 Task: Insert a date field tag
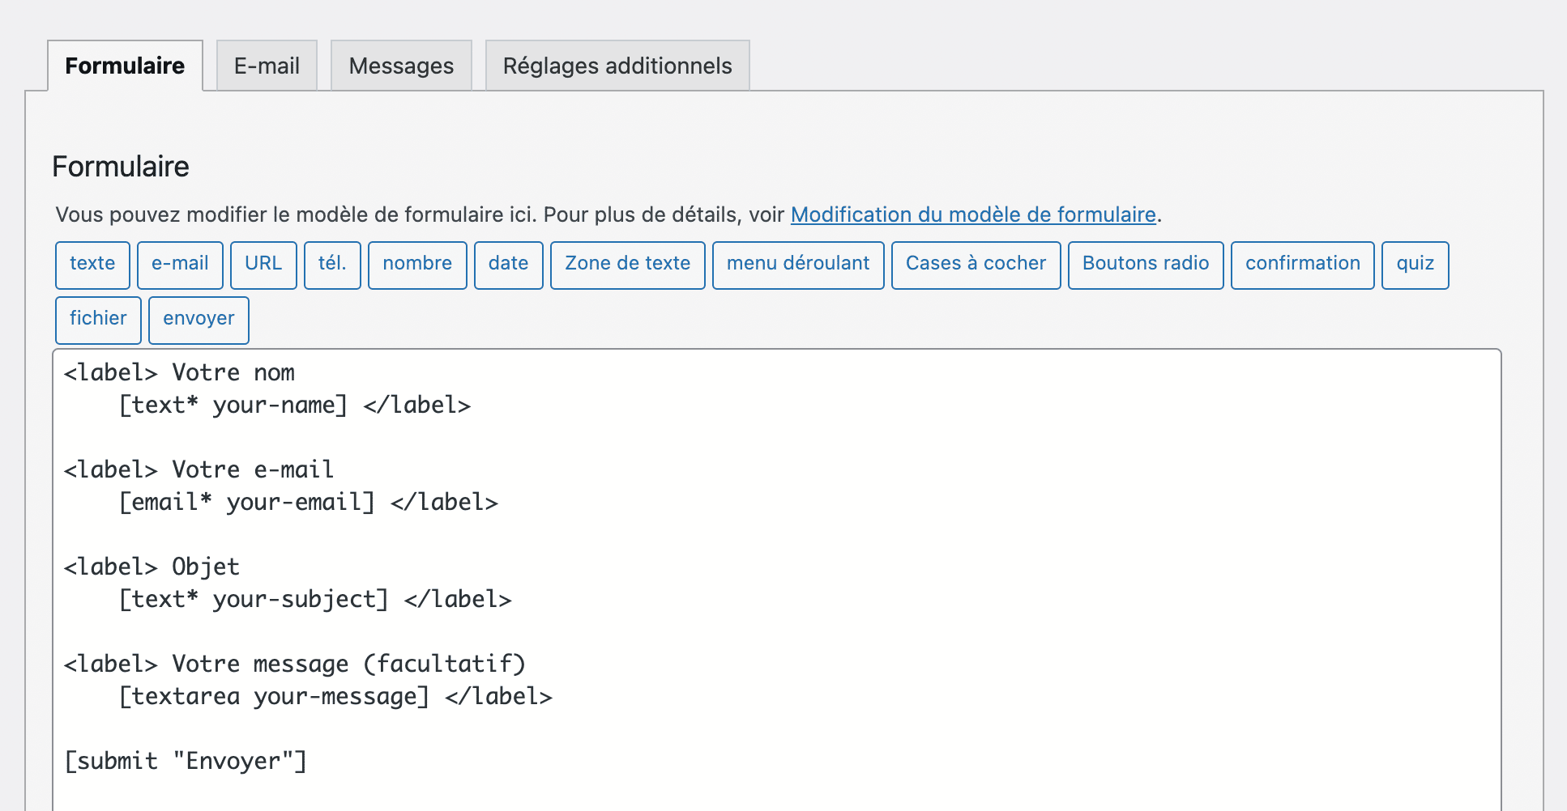pyautogui.click(x=508, y=265)
